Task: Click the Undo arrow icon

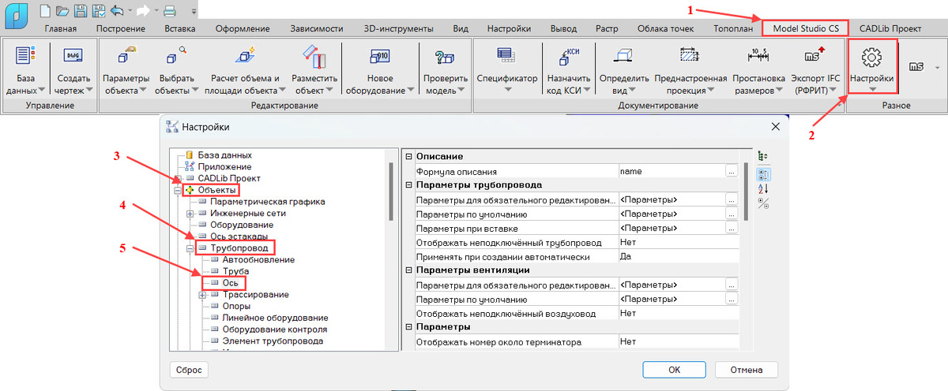Action: click(x=117, y=9)
